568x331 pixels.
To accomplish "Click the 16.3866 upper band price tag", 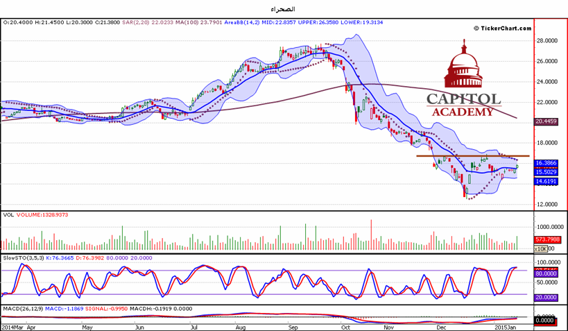I will (x=546, y=163).
